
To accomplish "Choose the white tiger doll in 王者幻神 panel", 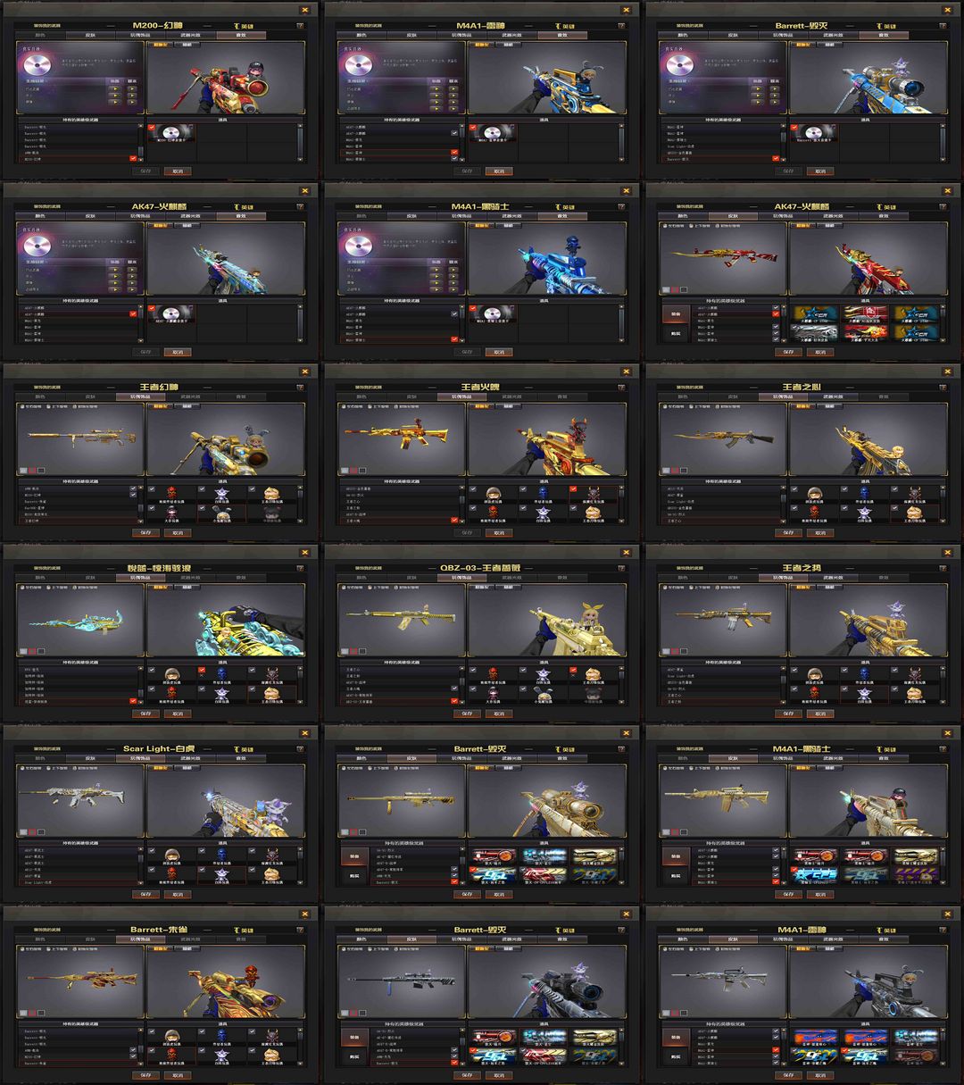I will [x=221, y=493].
